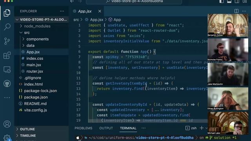Image resolution: width=251 pixels, height=141 pixels.
Task: Open README.md file
Action: pyautogui.click(x=42, y=103)
